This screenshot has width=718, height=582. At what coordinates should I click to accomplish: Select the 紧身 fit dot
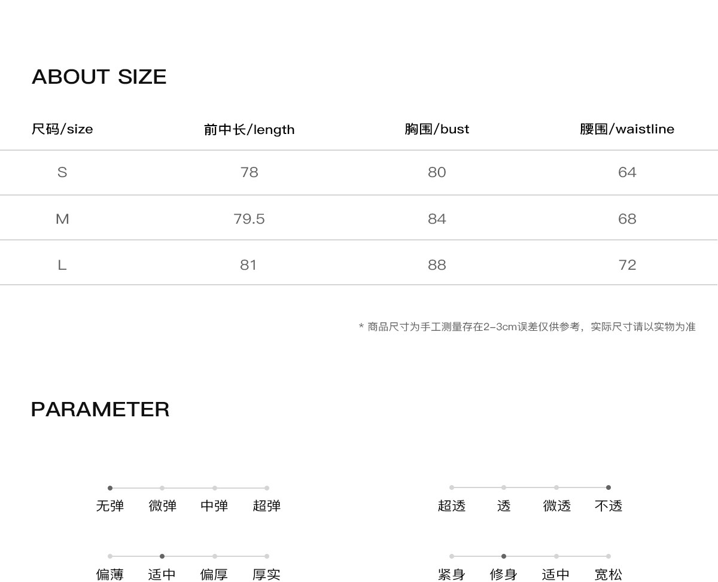pyautogui.click(x=452, y=556)
